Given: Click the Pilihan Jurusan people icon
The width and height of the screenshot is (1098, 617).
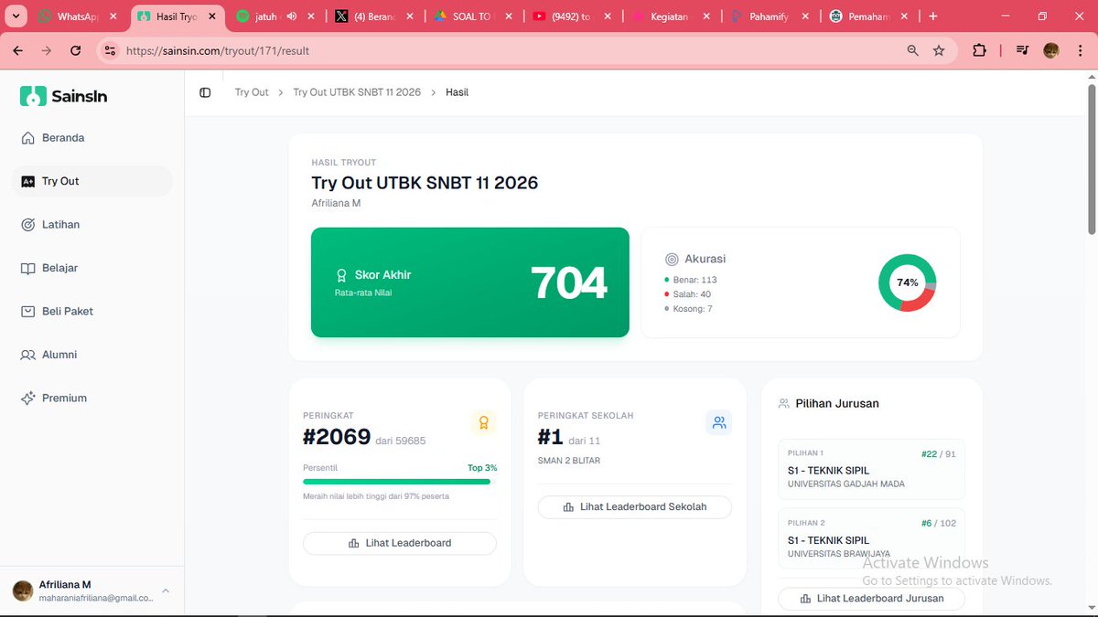Looking at the screenshot, I should click(x=784, y=403).
